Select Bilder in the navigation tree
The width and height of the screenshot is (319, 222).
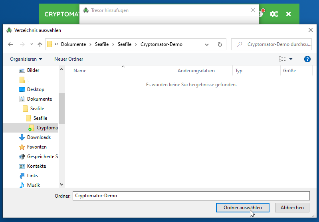(x=33, y=70)
